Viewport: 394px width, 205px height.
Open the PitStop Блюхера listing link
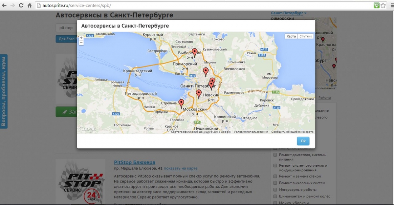click(134, 162)
